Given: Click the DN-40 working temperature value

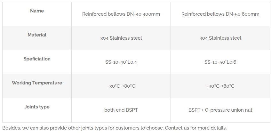Looking at the screenshot, I should [x=121, y=86].
